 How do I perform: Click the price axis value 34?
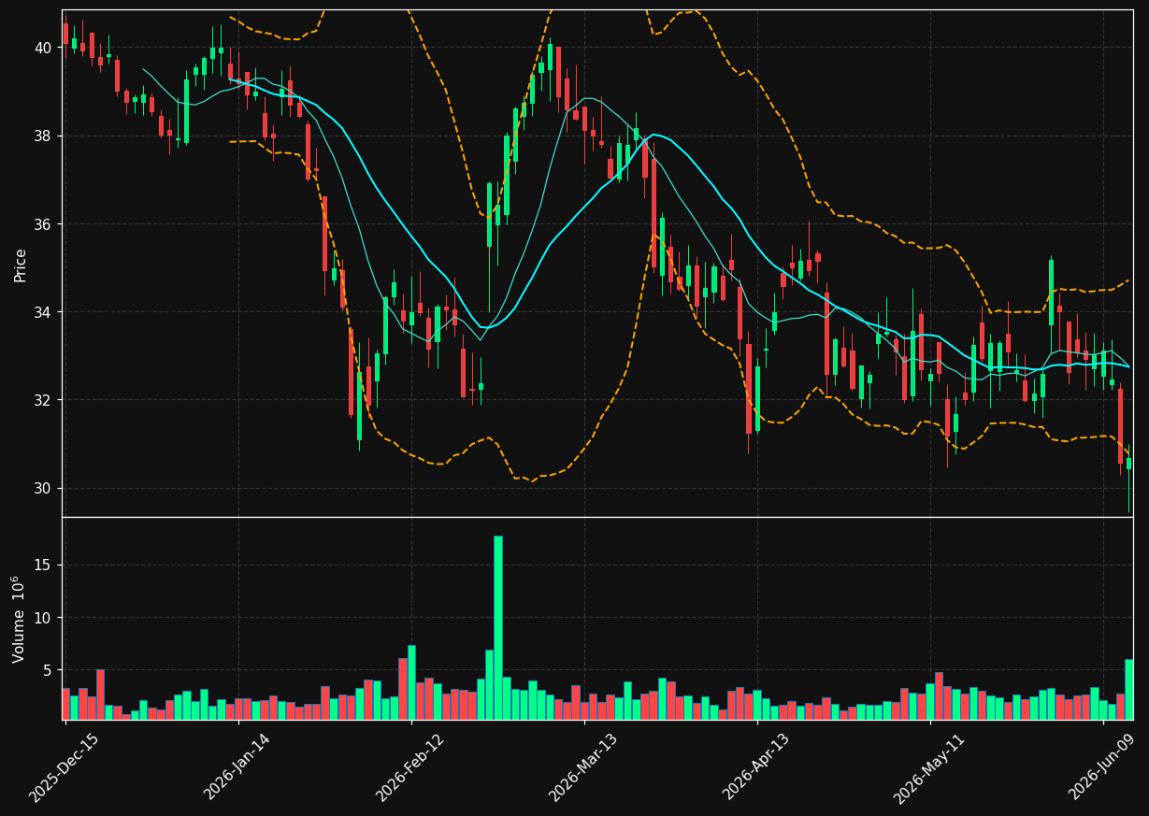(x=44, y=312)
